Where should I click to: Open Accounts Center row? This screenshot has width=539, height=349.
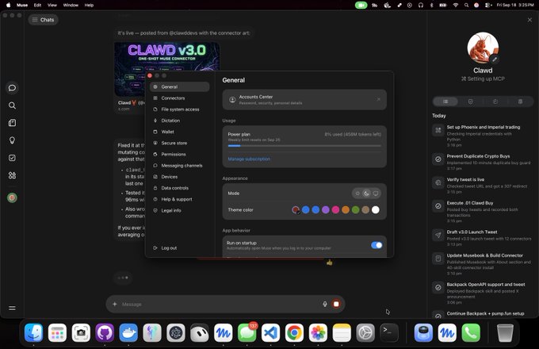tap(304, 100)
